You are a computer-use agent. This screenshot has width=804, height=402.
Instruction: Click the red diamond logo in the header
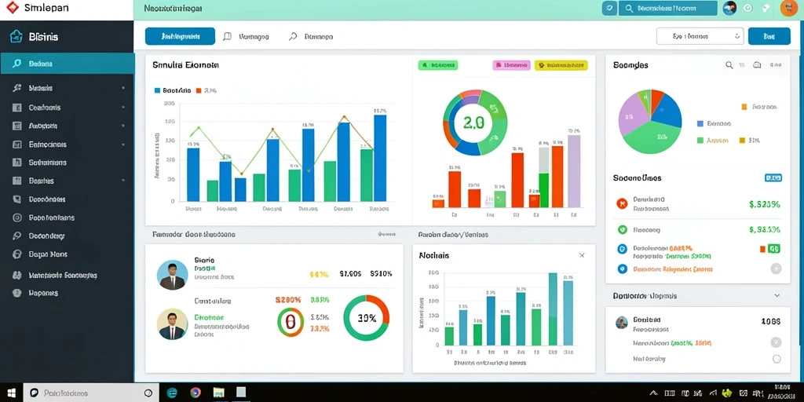click(12, 8)
